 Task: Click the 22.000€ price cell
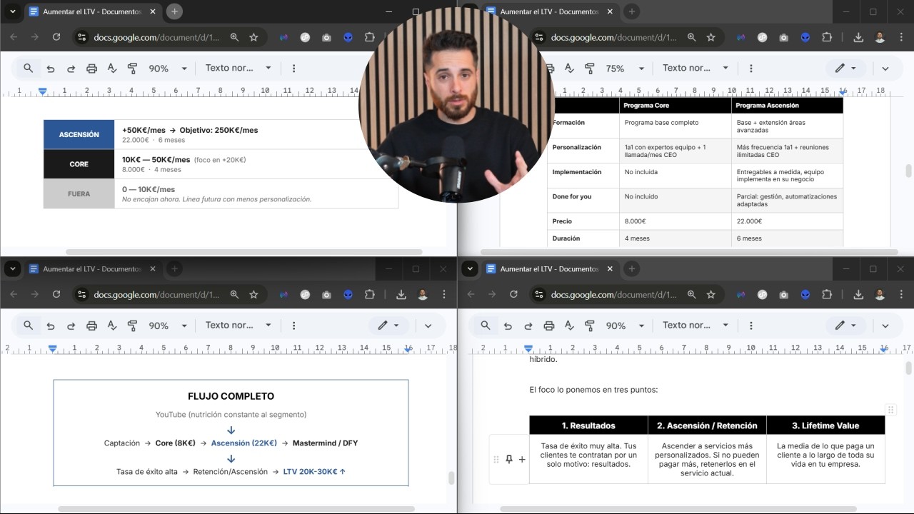point(787,221)
